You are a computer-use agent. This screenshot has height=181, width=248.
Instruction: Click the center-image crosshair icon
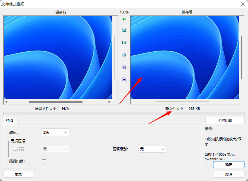click(124, 55)
